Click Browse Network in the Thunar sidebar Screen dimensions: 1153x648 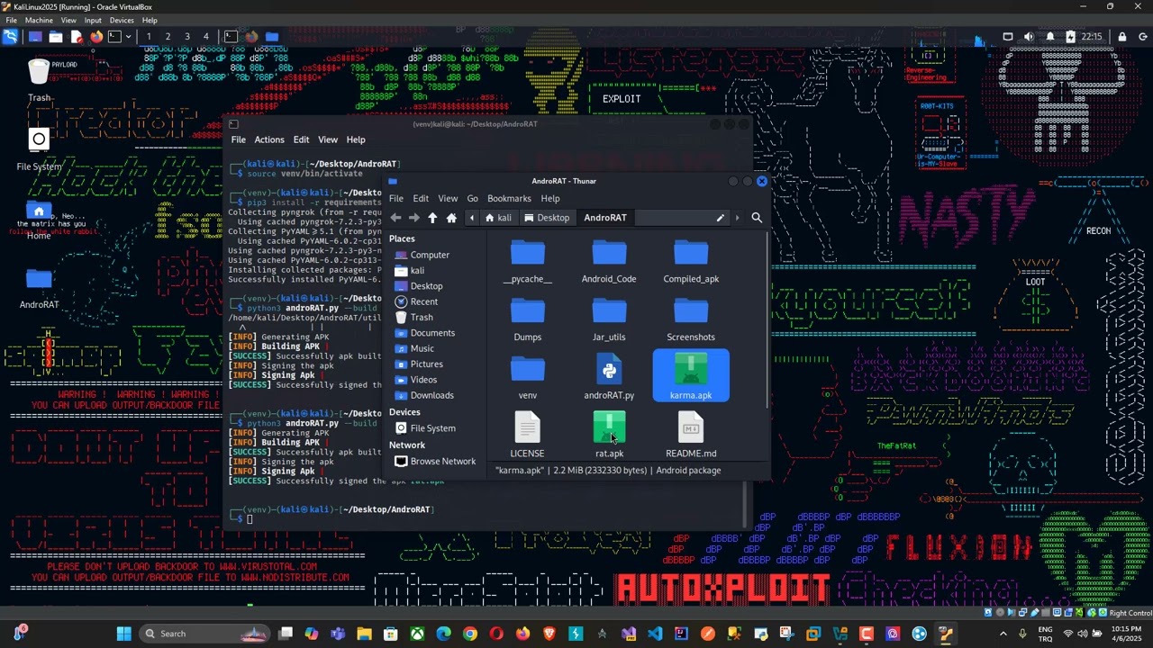pyautogui.click(x=442, y=462)
